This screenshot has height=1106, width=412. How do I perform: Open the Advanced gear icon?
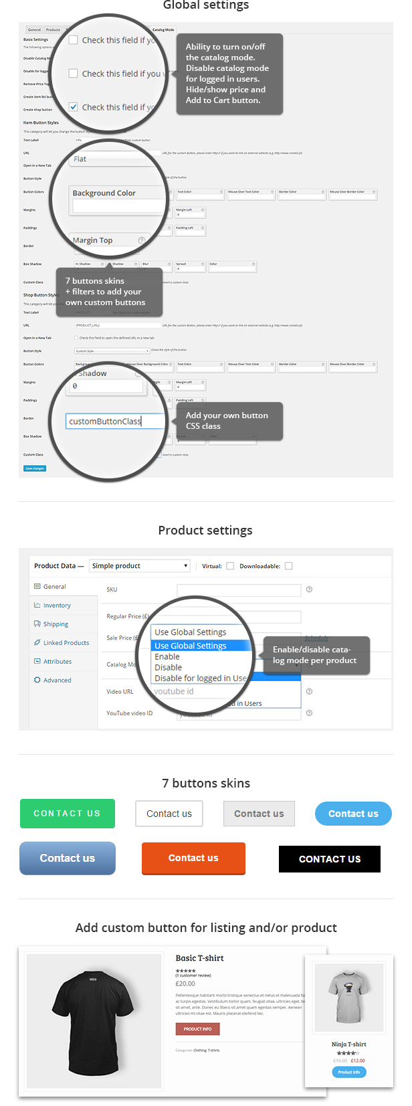pyautogui.click(x=37, y=680)
